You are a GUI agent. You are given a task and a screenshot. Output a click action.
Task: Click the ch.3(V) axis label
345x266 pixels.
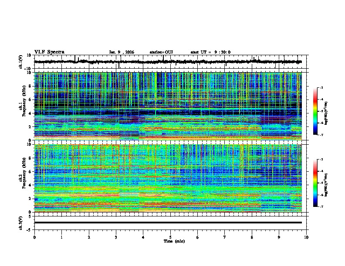click(x=21, y=223)
